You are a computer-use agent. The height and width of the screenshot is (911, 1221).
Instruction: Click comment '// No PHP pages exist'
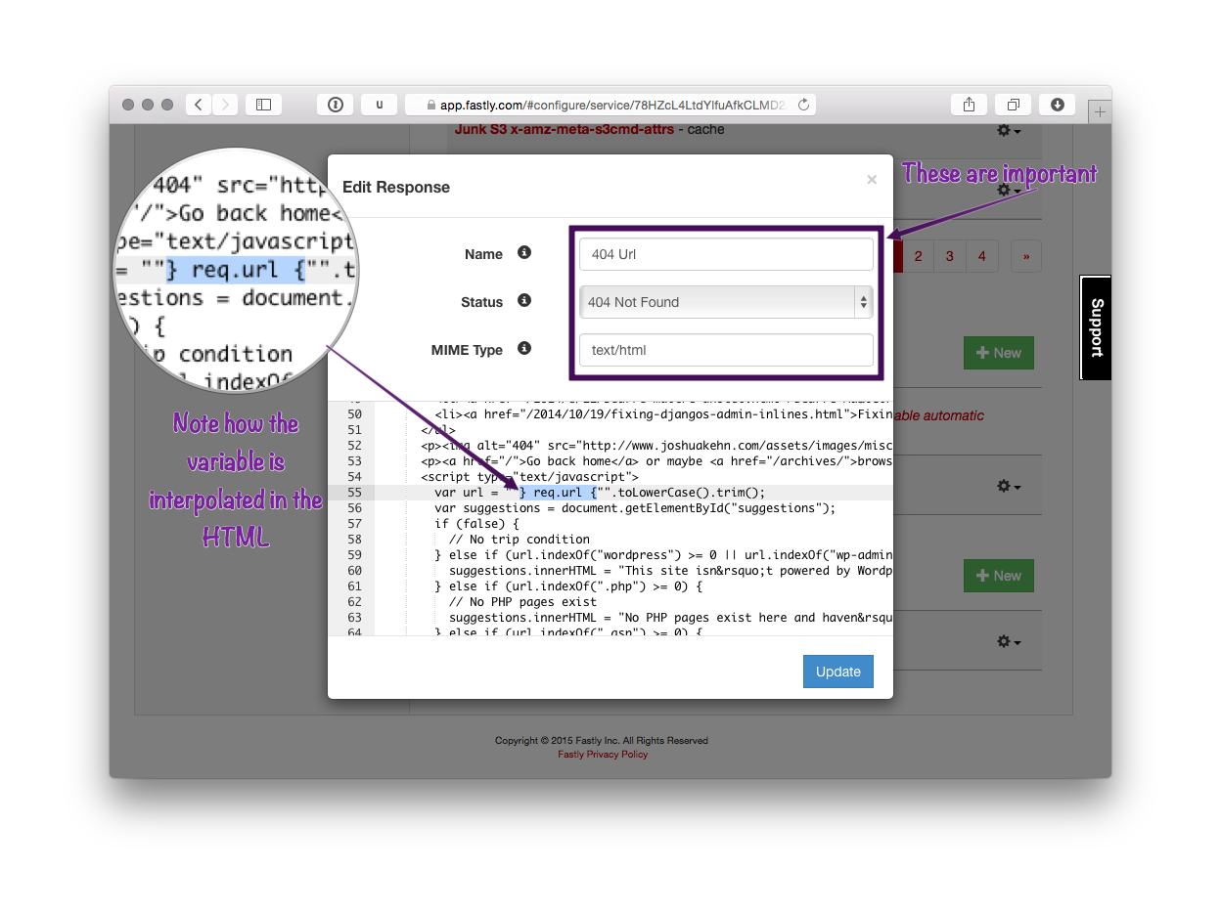click(522, 601)
